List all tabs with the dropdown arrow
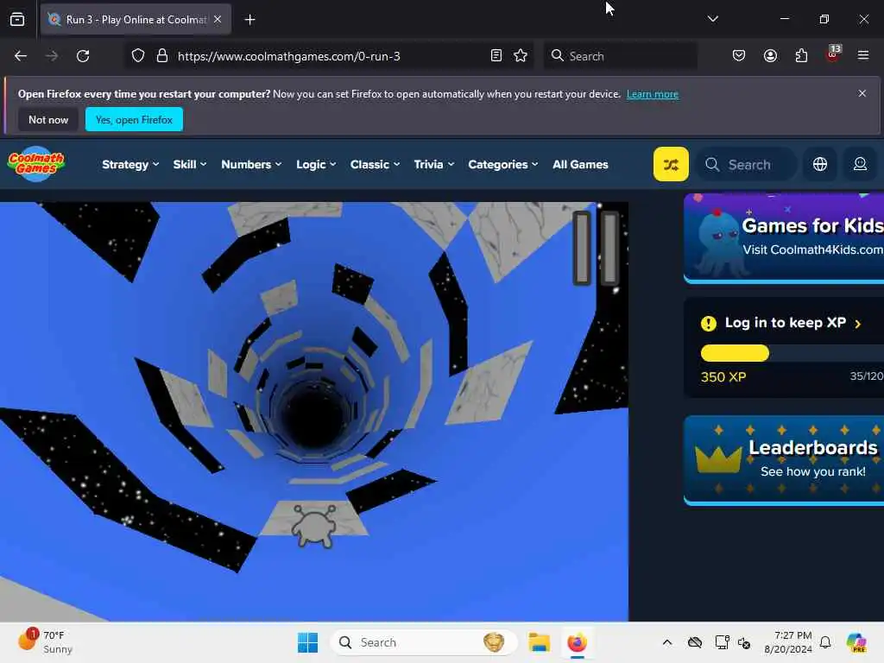Image resolution: width=884 pixels, height=663 pixels. point(712,19)
